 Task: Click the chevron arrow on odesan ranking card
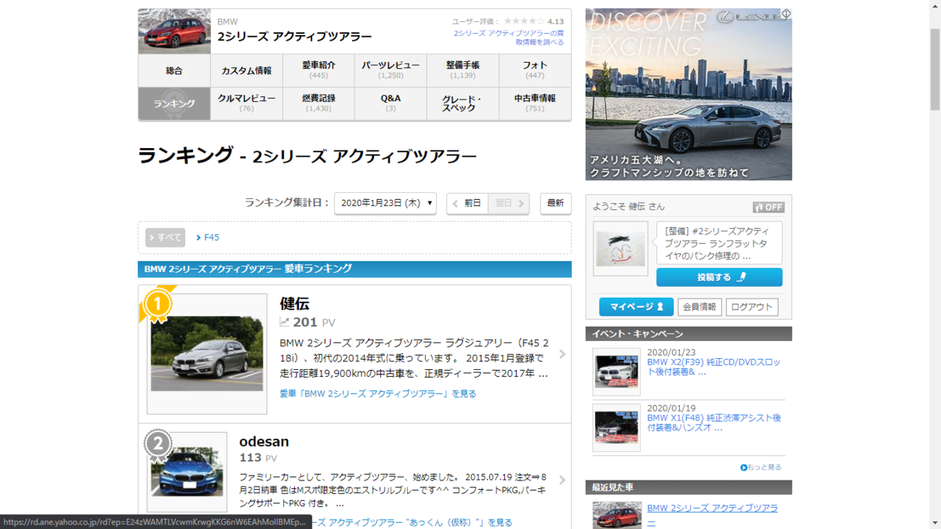pos(561,480)
